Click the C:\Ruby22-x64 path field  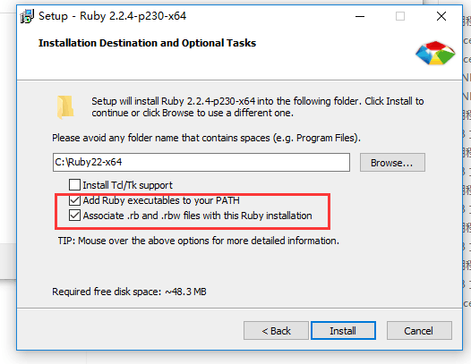click(x=201, y=163)
